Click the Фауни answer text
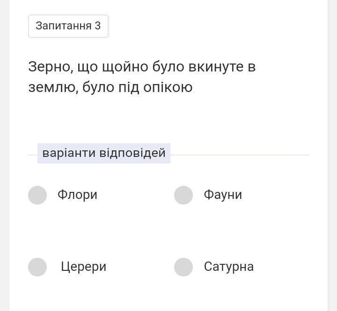 pyautogui.click(x=223, y=195)
